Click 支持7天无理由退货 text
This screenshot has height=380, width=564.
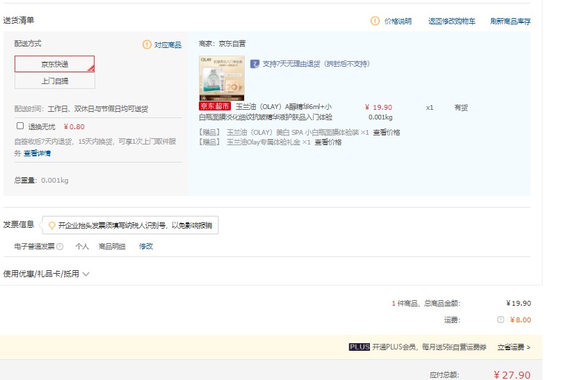pos(316,64)
